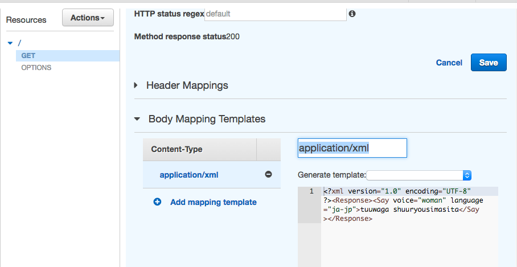Click line number 1 in editor gutter
517x267 pixels.
tap(311, 191)
